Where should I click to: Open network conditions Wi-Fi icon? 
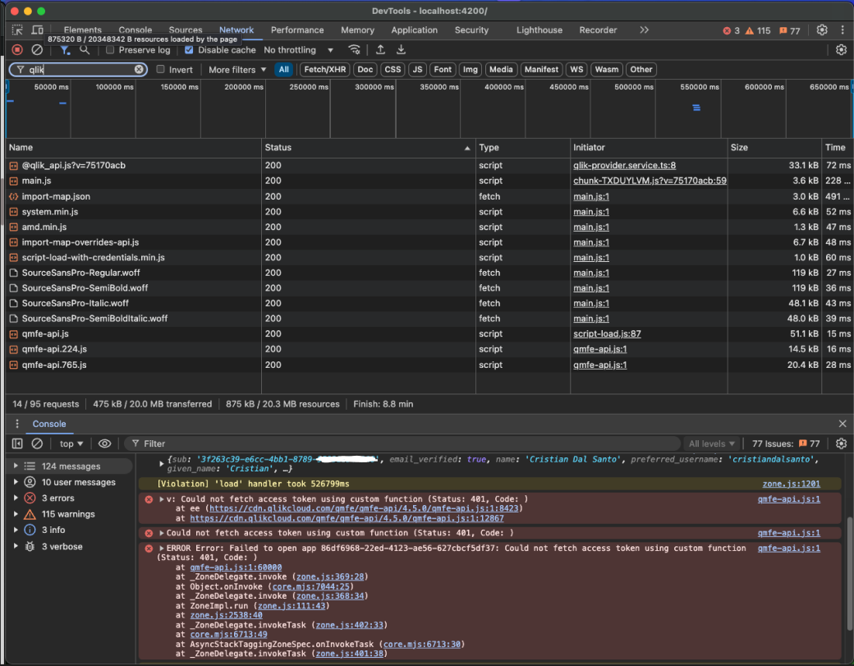coord(354,50)
